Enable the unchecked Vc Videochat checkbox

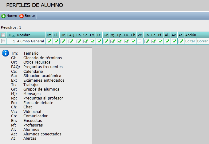pyautogui.click(x=140, y=41)
